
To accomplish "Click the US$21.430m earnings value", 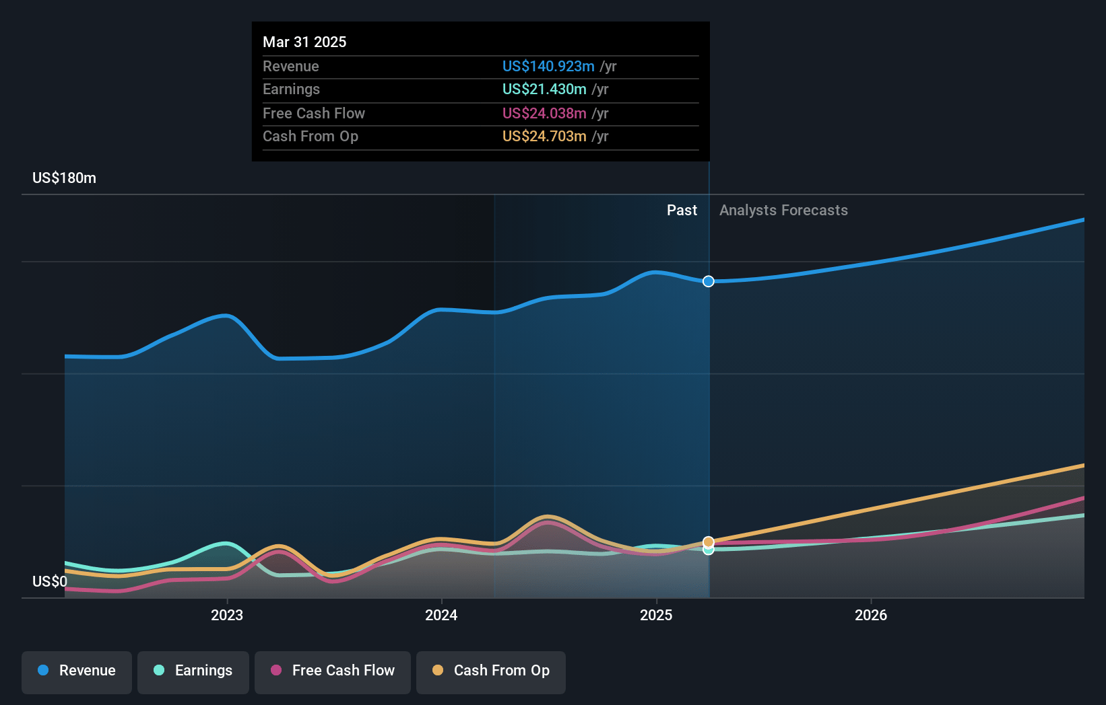I will point(544,89).
